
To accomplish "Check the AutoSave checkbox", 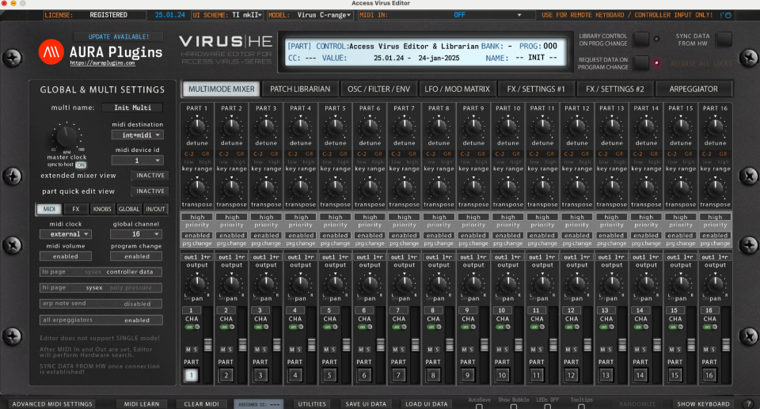I will (480, 406).
